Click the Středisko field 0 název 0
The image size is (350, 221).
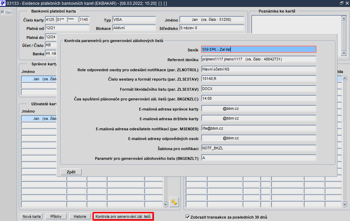click(212, 28)
